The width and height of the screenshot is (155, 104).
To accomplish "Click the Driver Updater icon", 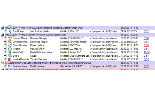I will (10, 45).
